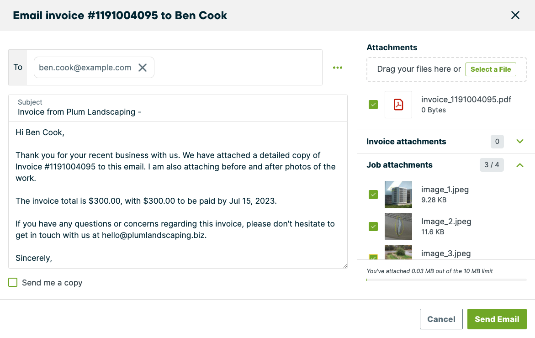Cancel the email invoice dialog
This screenshot has height=338, width=535.
(x=441, y=319)
